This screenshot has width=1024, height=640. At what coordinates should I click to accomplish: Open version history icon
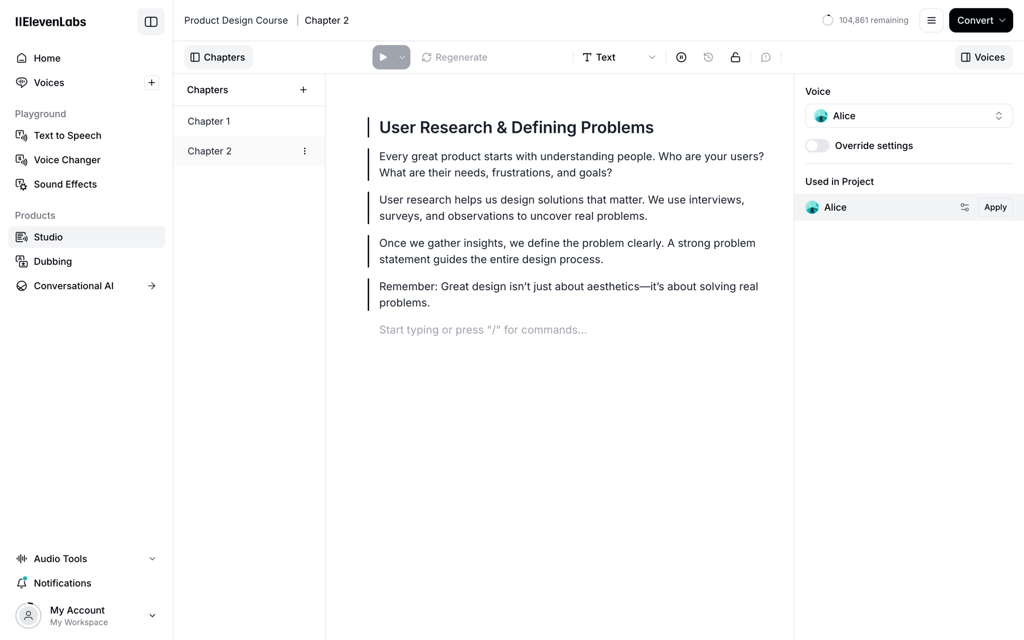(x=708, y=57)
